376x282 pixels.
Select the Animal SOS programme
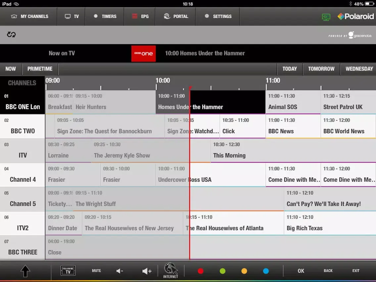293,102
